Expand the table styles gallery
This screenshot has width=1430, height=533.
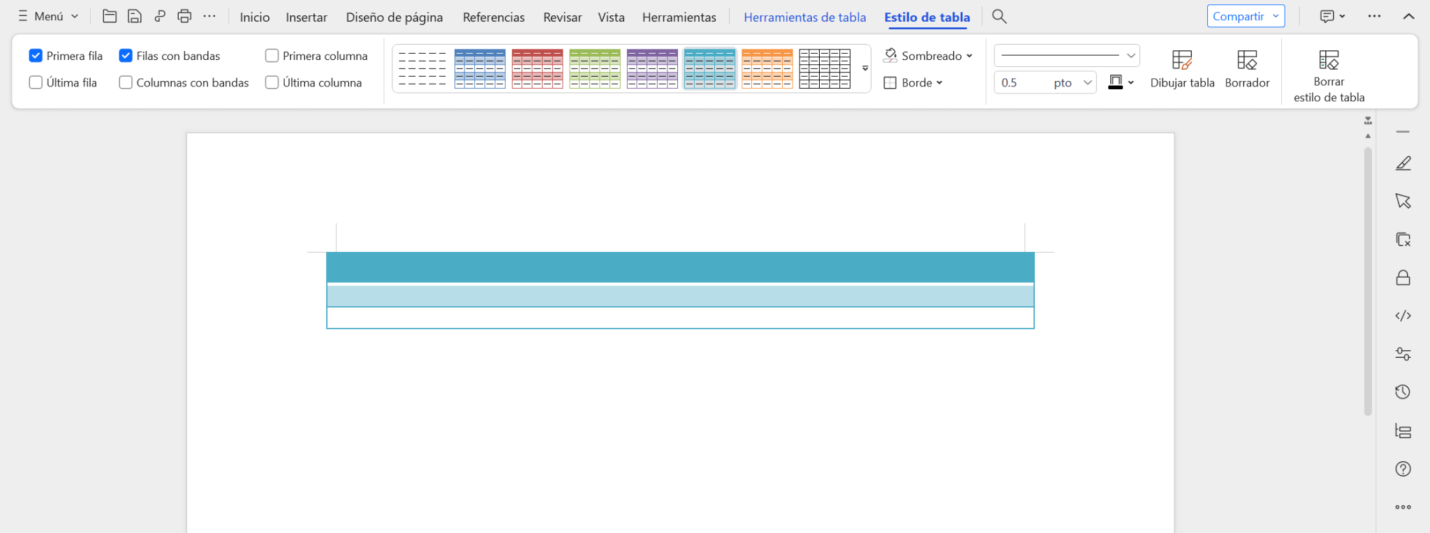(x=865, y=68)
